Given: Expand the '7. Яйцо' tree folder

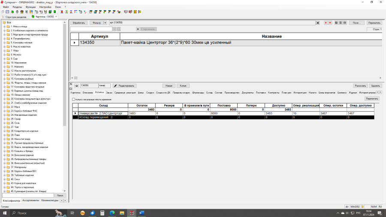Looking at the screenshot, I should tap(4, 51).
